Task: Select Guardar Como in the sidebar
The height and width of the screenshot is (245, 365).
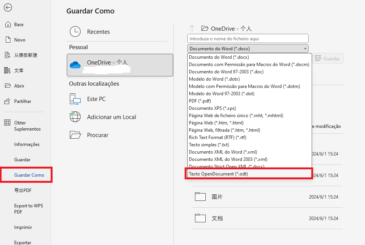Action: point(29,175)
